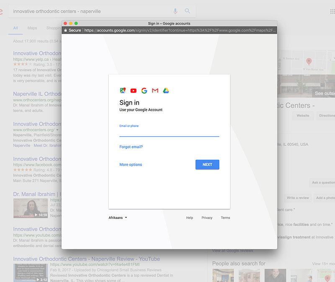Viewport: 335px width, 282px height.
Task: Open More options link
Action: click(x=131, y=164)
